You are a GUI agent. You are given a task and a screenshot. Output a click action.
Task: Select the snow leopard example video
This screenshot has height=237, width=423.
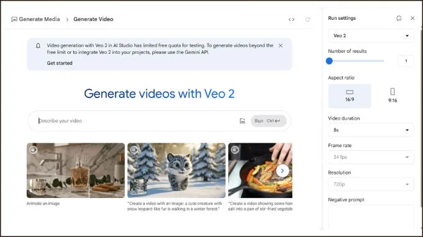177,171
